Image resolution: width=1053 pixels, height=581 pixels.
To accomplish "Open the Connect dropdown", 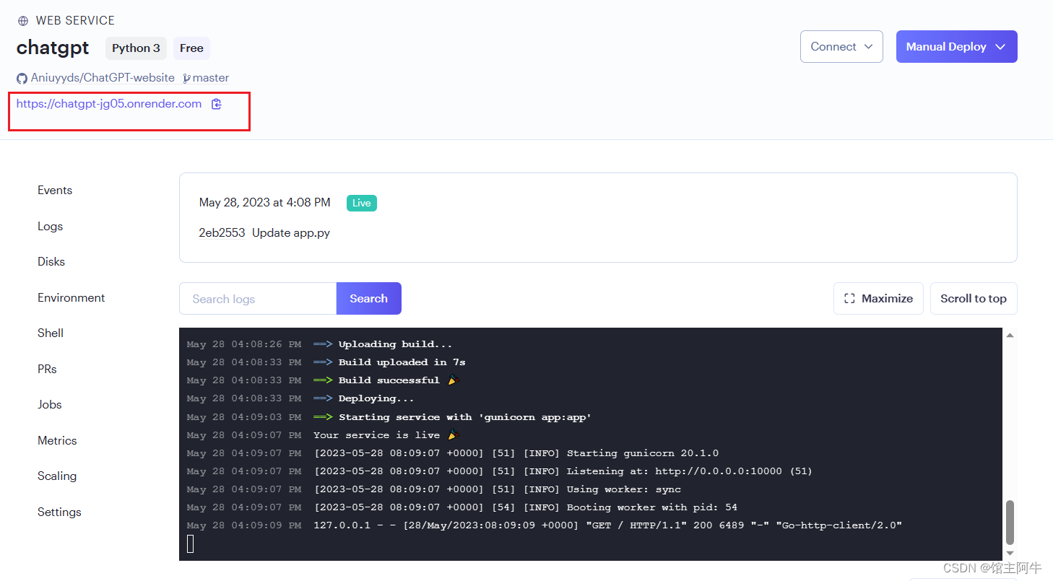I will (841, 46).
